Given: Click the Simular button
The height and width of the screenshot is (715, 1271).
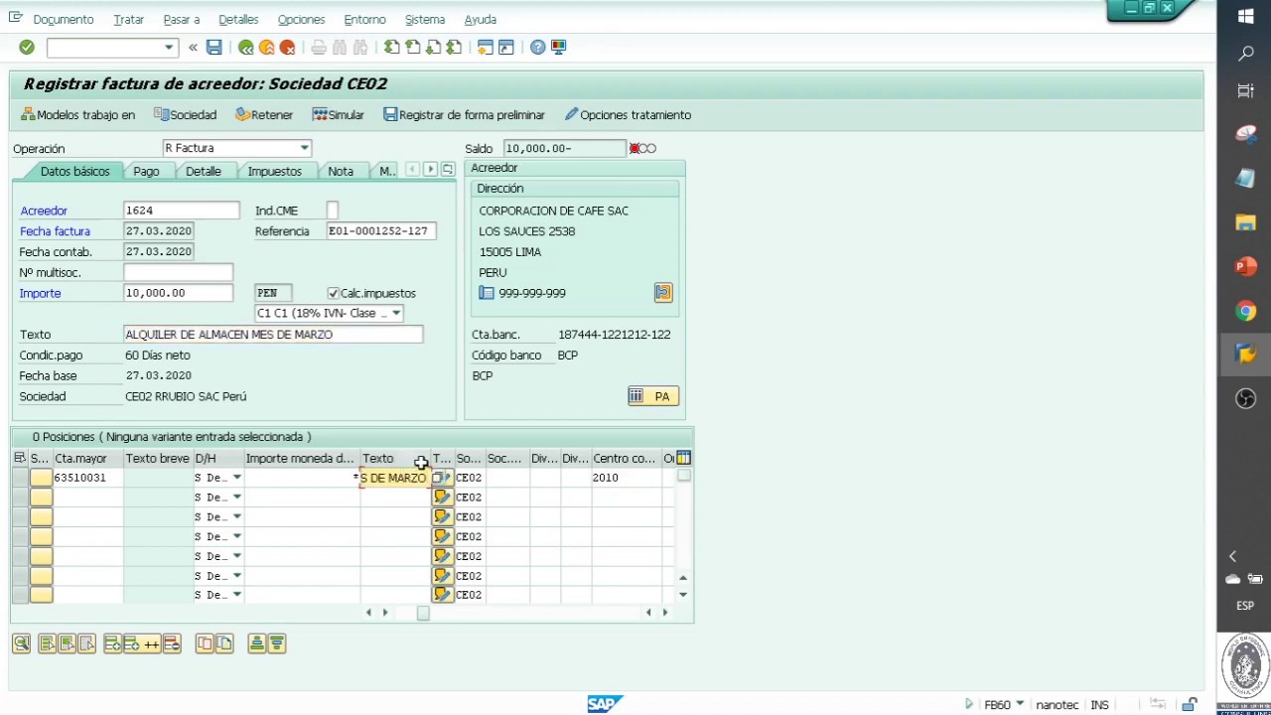Looking at the screenshot, I should pos(338,115).
